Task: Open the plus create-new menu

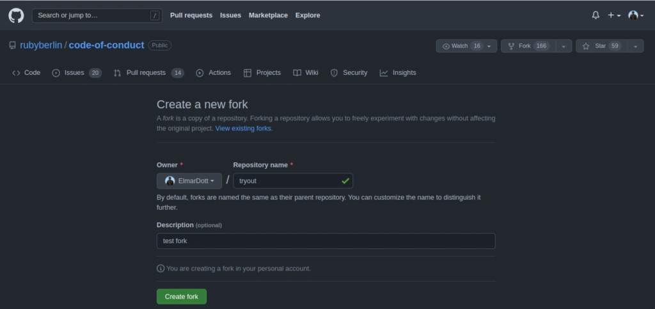Action: coord(614,15)
